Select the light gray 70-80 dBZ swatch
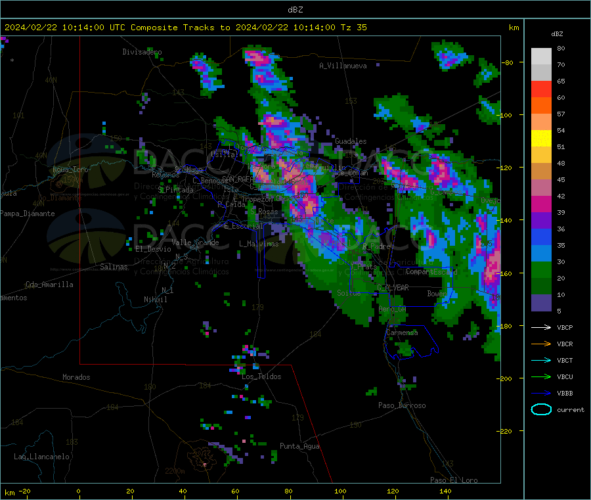Screen dimensions: 591x500 [x=541, y=57]
